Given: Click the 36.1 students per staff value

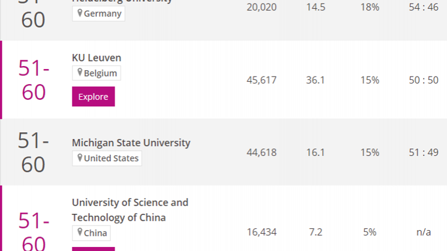Looking at the screenshot, I should click(x=315, y=80).
